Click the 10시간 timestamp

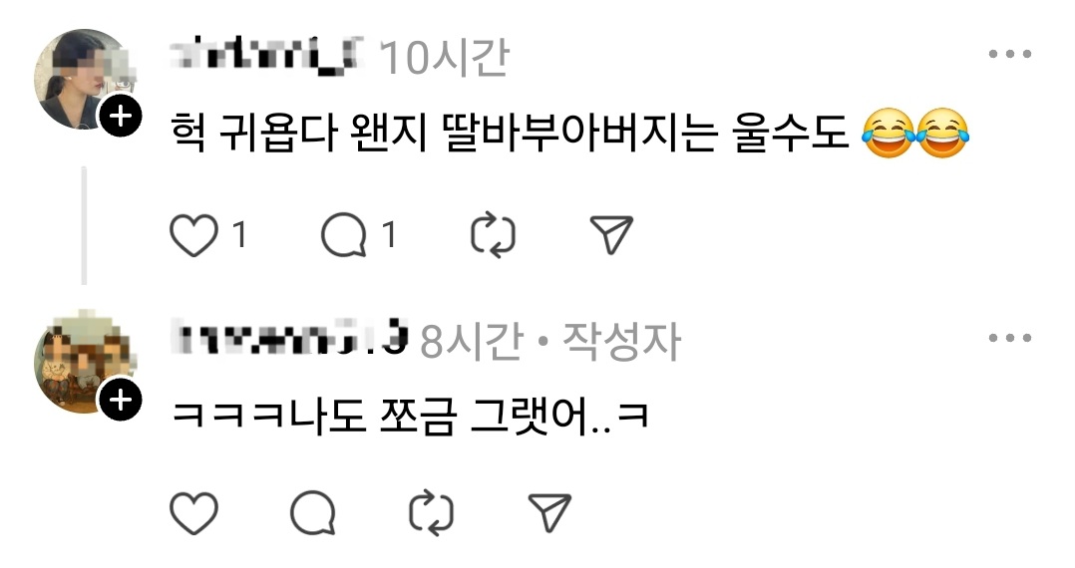click(x=445, y=56)
